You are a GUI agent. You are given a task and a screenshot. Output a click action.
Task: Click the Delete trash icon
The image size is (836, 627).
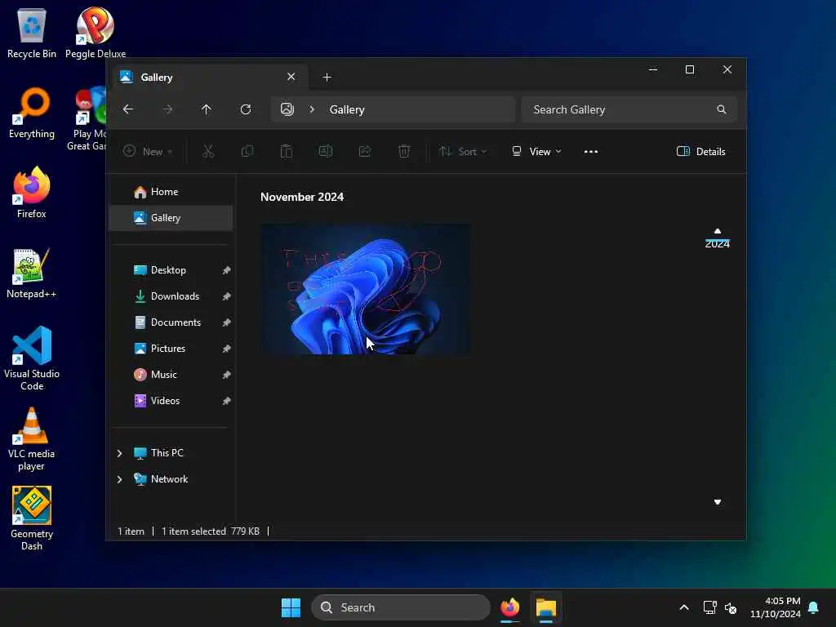click(x=404, y=151)
